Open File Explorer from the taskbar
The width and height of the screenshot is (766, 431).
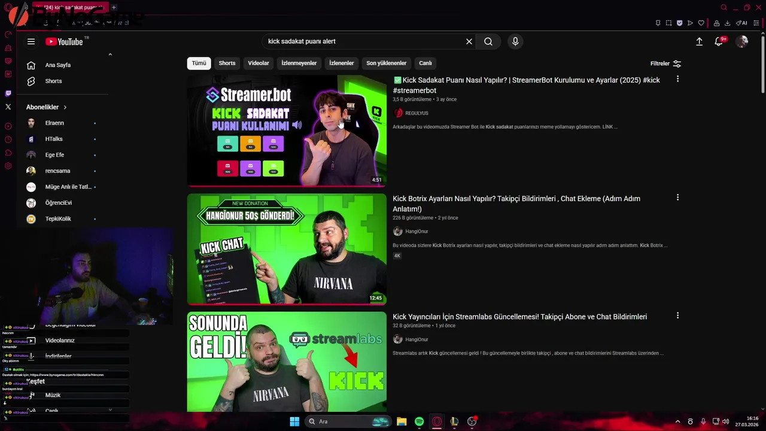(402, 421)
